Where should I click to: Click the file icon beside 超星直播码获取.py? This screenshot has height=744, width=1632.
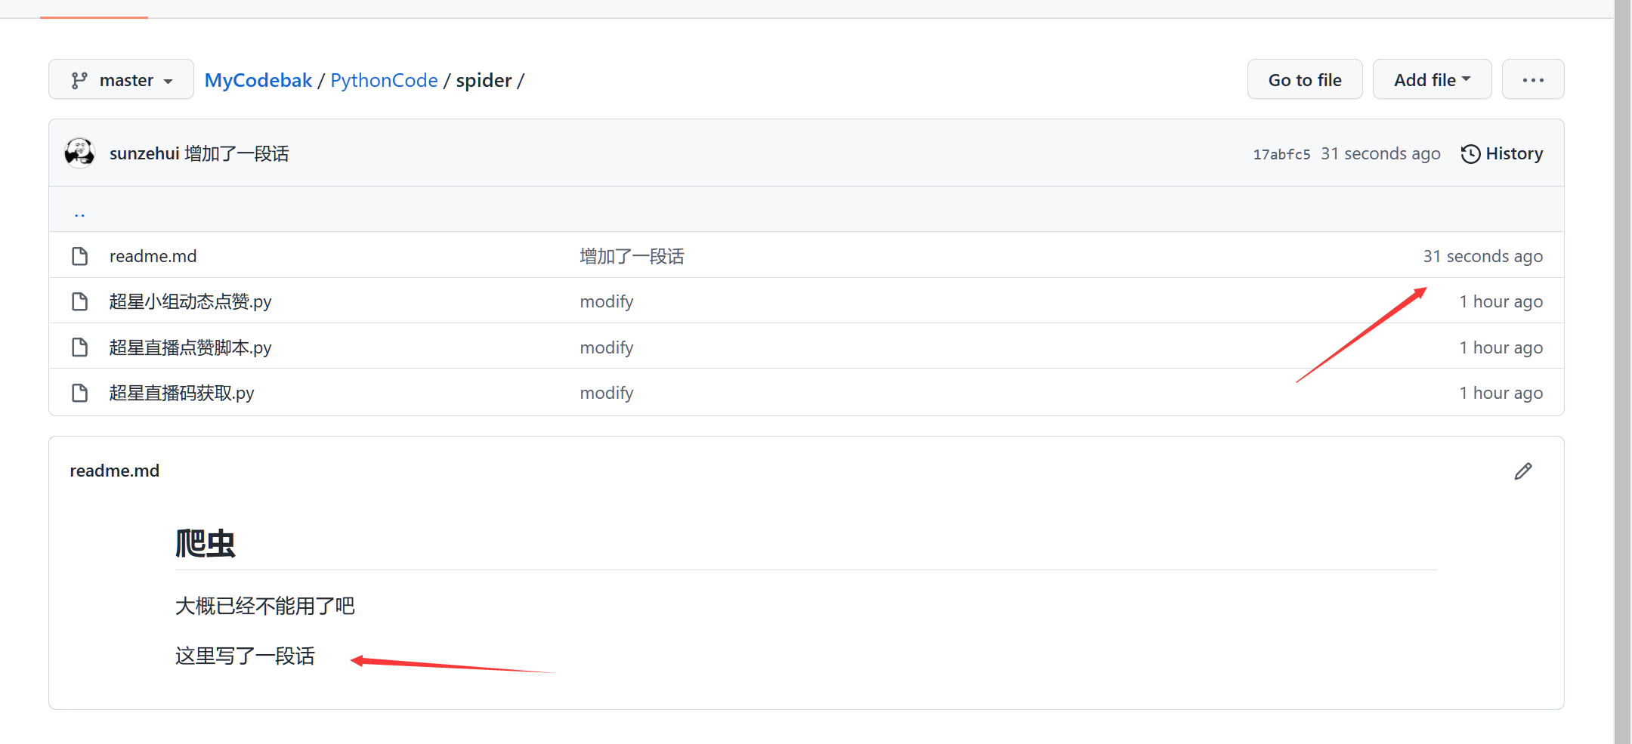point(79,393)
